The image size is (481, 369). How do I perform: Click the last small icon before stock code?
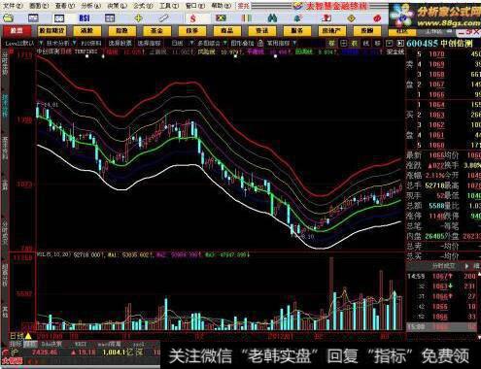400,43
